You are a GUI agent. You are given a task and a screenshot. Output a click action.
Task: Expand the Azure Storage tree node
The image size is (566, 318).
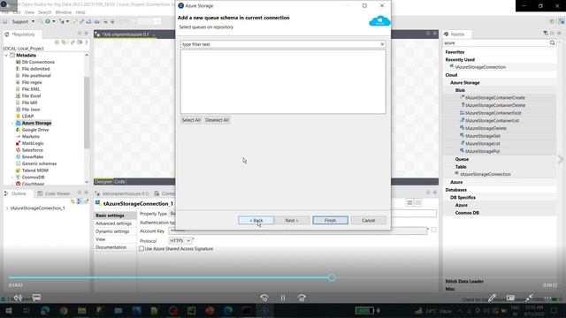pos(12,123)
